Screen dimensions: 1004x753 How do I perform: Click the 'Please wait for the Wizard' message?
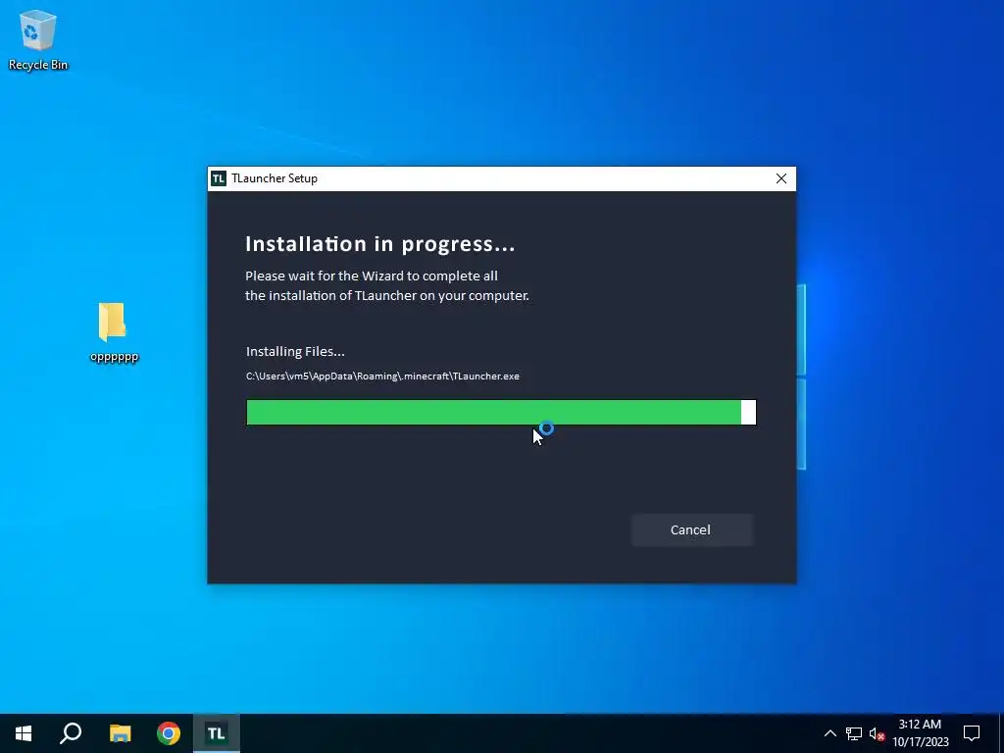click(x=386, y=285)
